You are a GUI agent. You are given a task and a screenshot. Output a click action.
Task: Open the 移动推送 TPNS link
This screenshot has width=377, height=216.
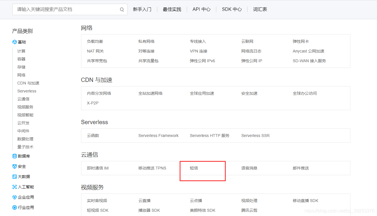[152, 168]
